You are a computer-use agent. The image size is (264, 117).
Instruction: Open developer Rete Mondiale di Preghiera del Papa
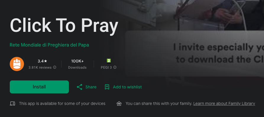(49, 45)
